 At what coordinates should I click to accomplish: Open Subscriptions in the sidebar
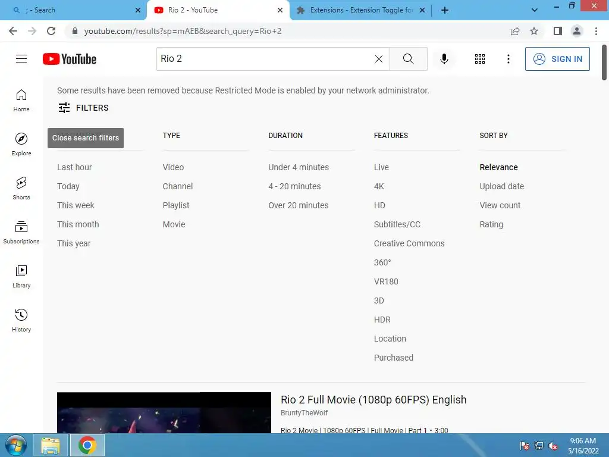[21, 233]
